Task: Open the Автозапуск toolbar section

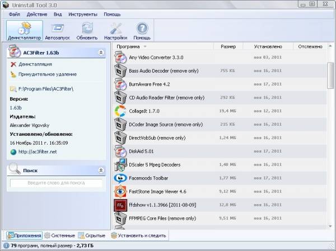Action: 58,31
